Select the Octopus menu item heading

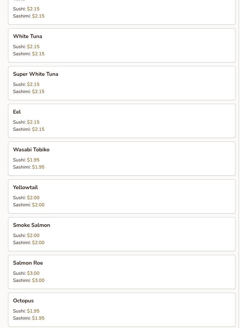[x=23, y=301]
